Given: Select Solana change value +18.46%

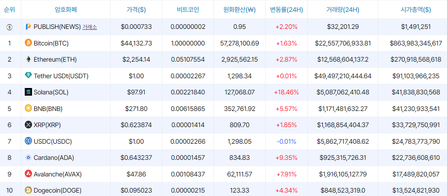Looking at the screenshot, I should [286, 92].
